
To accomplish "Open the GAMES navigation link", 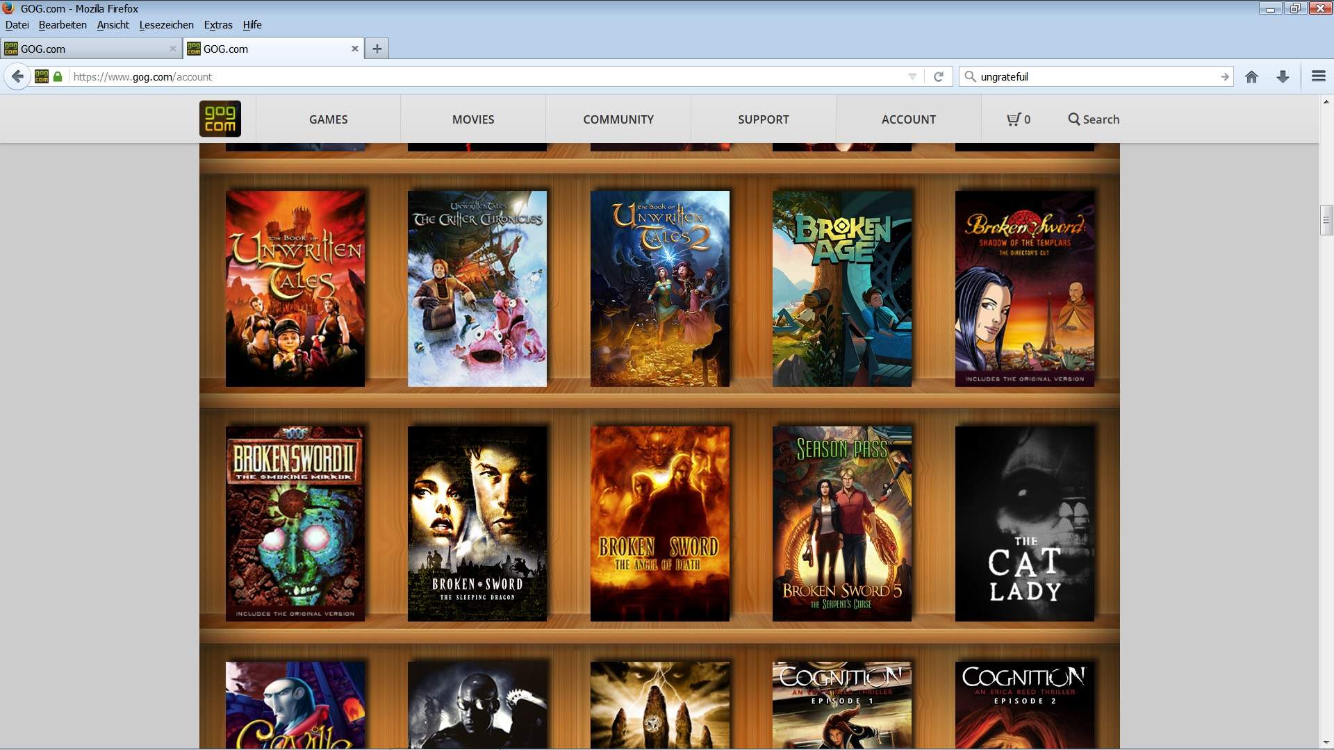I will coord(328,119).
